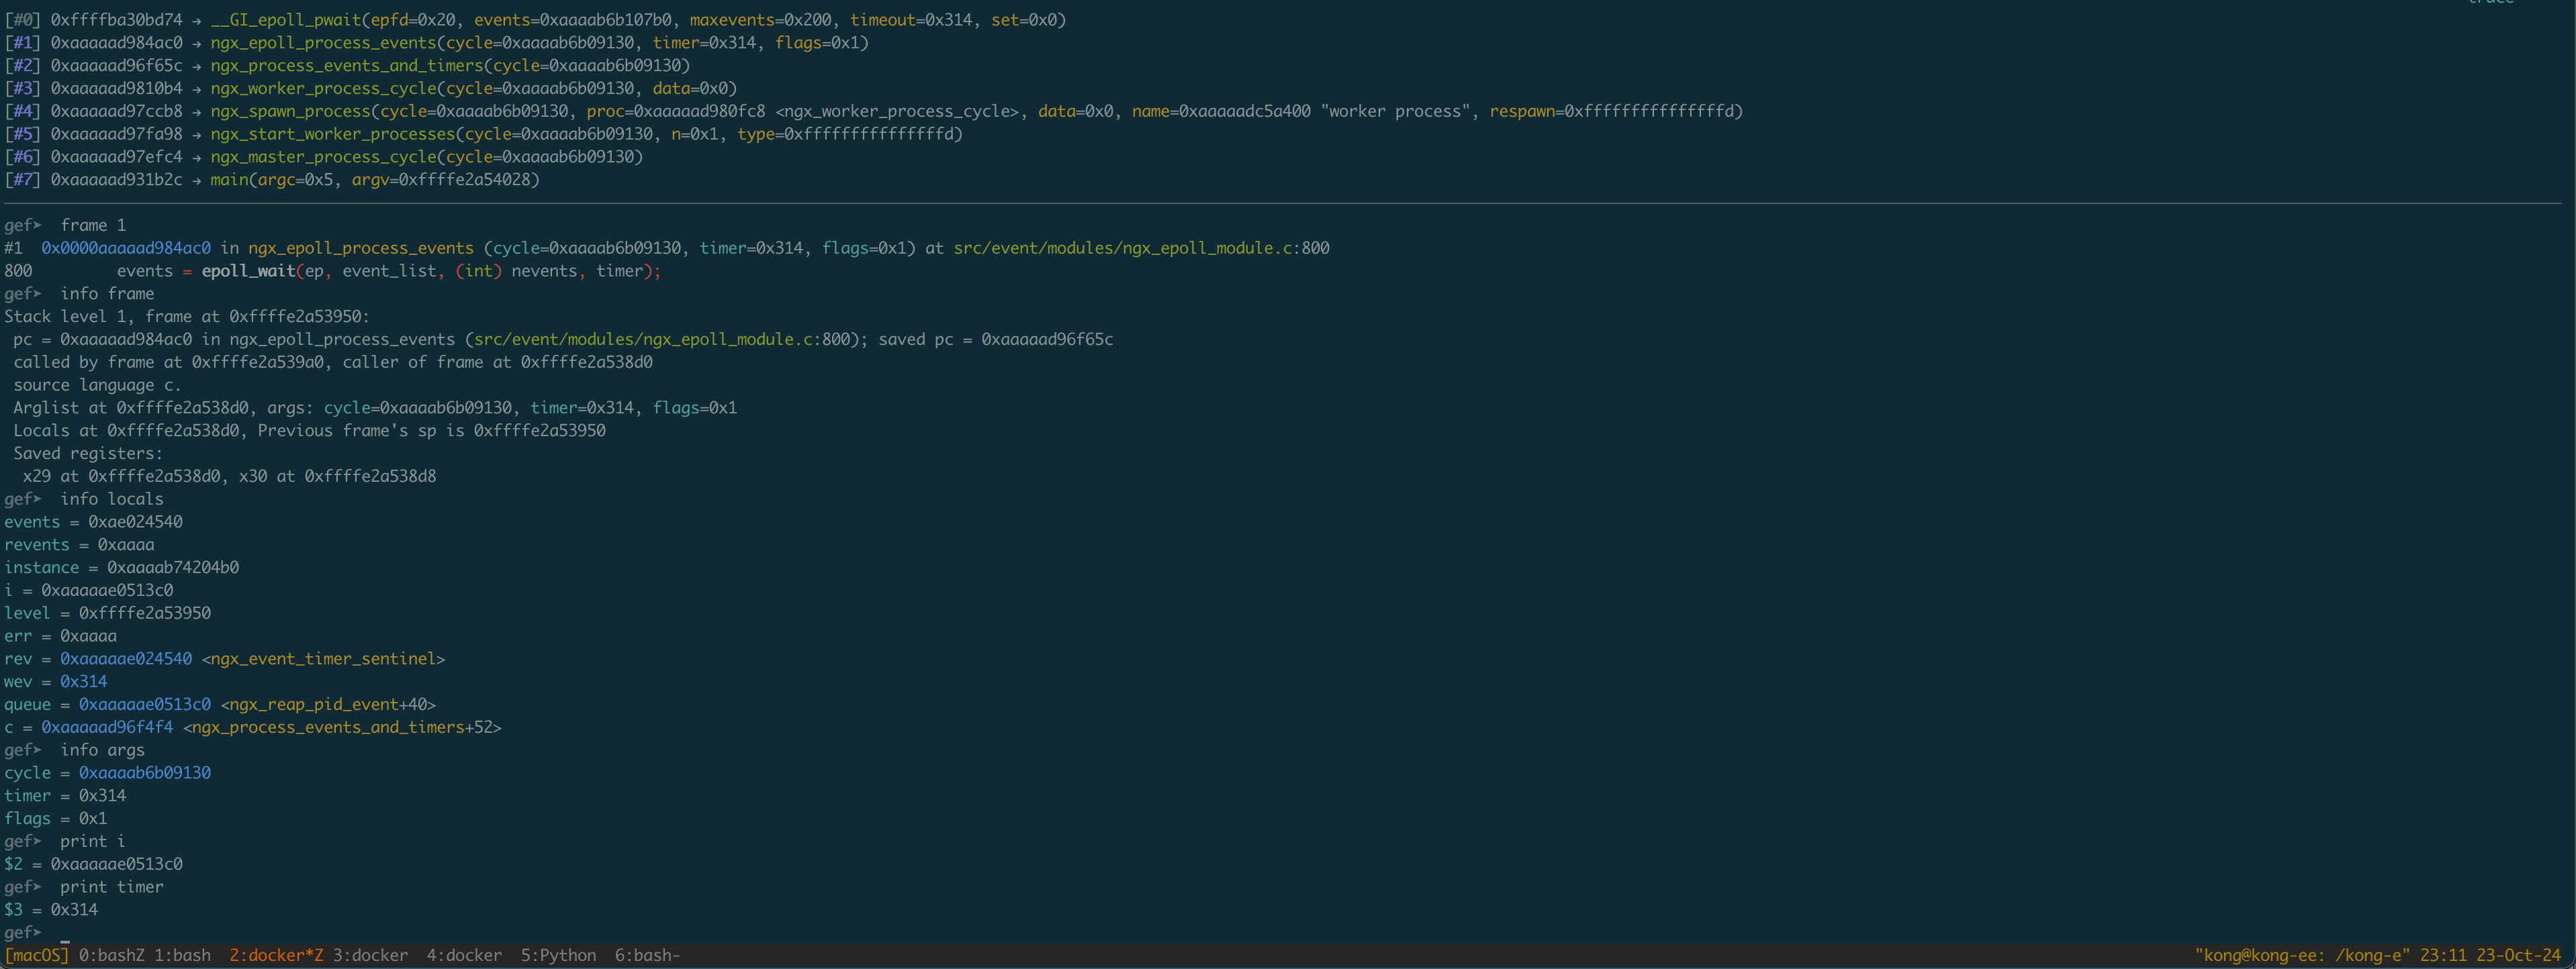Click local "revents = 0xaaaa"

[79, 546]
